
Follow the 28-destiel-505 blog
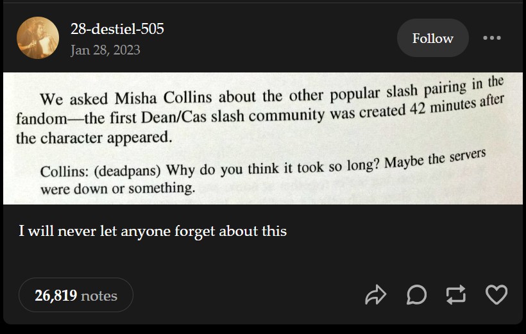[x=432, y=38]
